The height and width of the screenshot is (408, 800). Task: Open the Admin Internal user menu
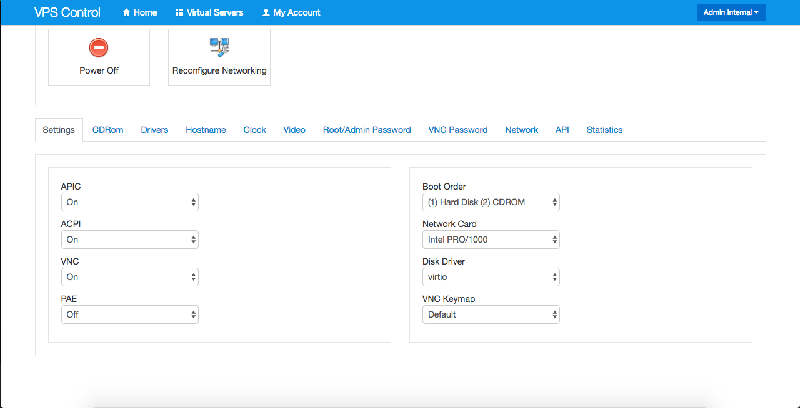pos(731,12)
